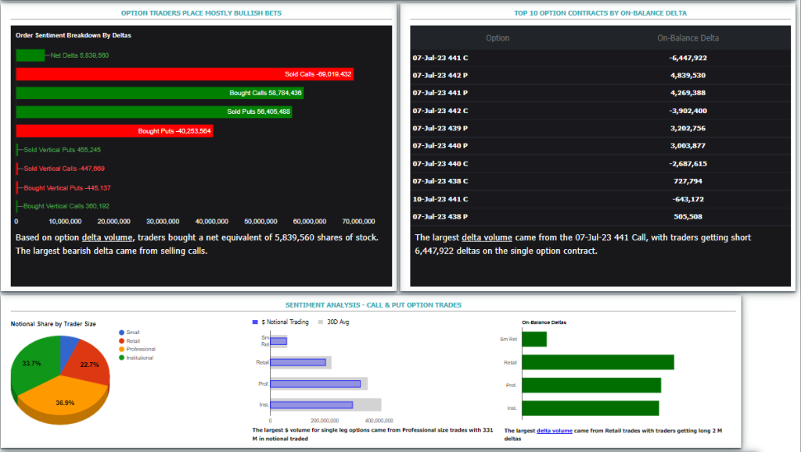Select the 07-Jul-23 440 C row
Image resolution: width=801 pixels, height=452 pixels.
coord(600,164)
